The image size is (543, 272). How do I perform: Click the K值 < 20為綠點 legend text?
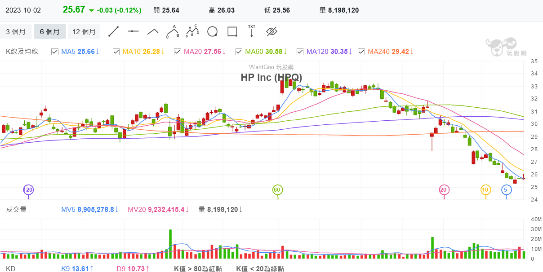pyautogui.click(x=260, y=268)
